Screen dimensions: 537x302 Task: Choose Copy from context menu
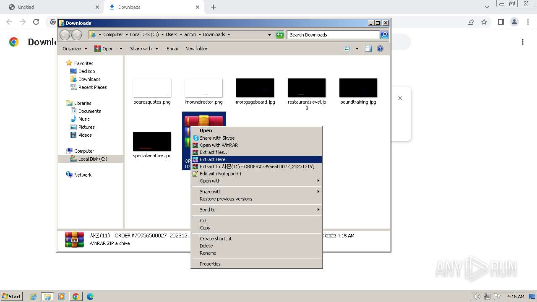[256, 228]
